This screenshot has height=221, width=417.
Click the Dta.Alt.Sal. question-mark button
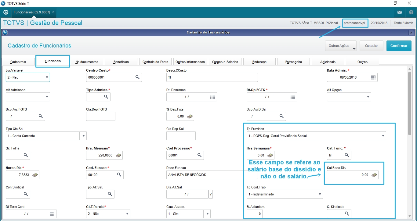(211, 194)
